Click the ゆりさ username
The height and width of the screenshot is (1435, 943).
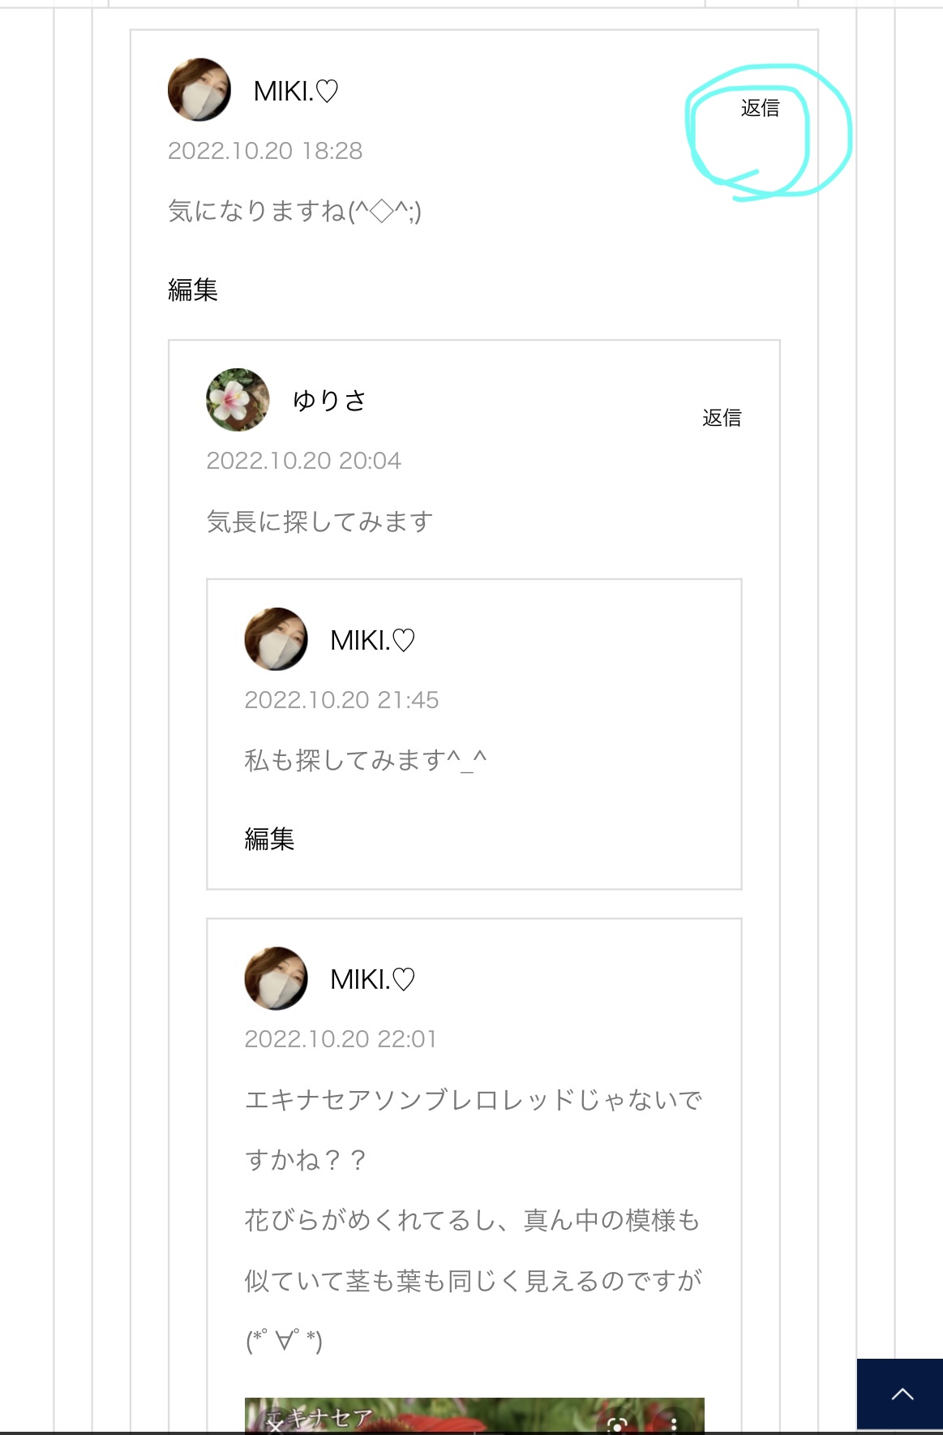[x=330, y=400]
